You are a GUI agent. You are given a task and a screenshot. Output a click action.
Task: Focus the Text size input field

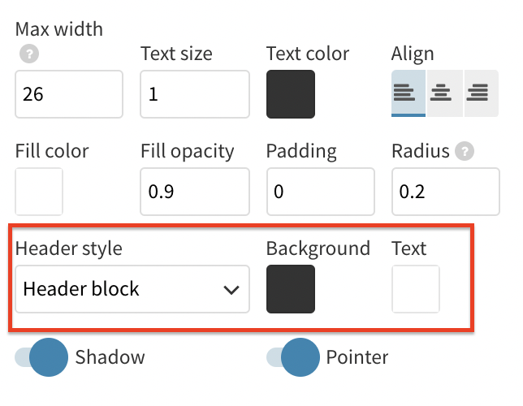[x=195, y=94]
